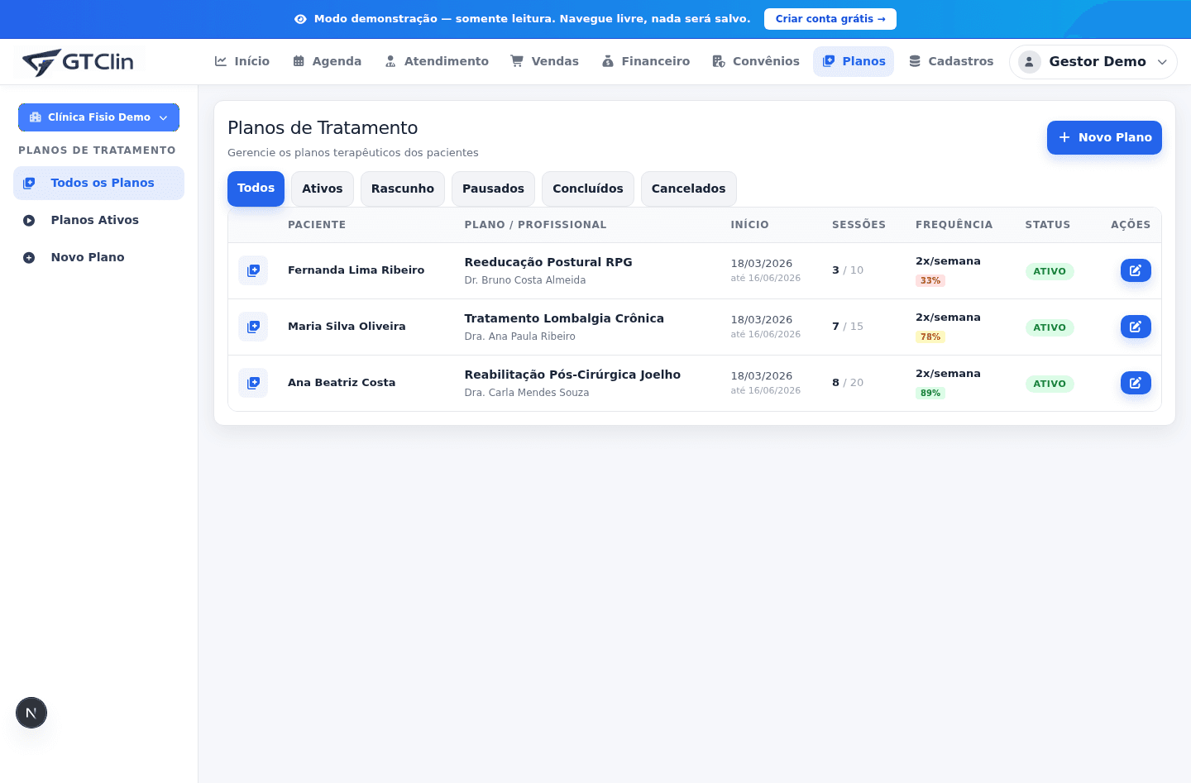Open the Clínica Fisio Demo dropdown
Image resolution: width=1191 pixels, height=783 pixels.
(x=98, y=117)
